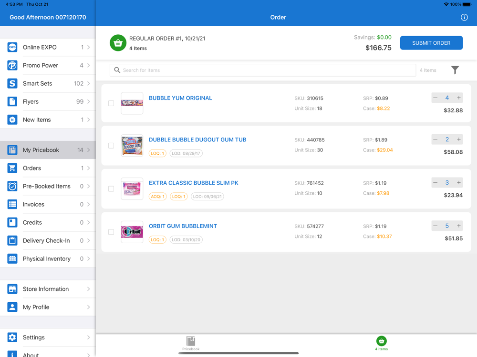Image resolution: width=477 pixels, height=357 pixels.
Task: Open Smart Sets sidebar icon
Action: click(x=12, y=83)
